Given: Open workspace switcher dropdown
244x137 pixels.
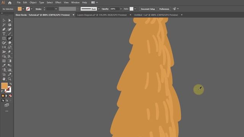Looking at the screenshot, I should [97, 3].
